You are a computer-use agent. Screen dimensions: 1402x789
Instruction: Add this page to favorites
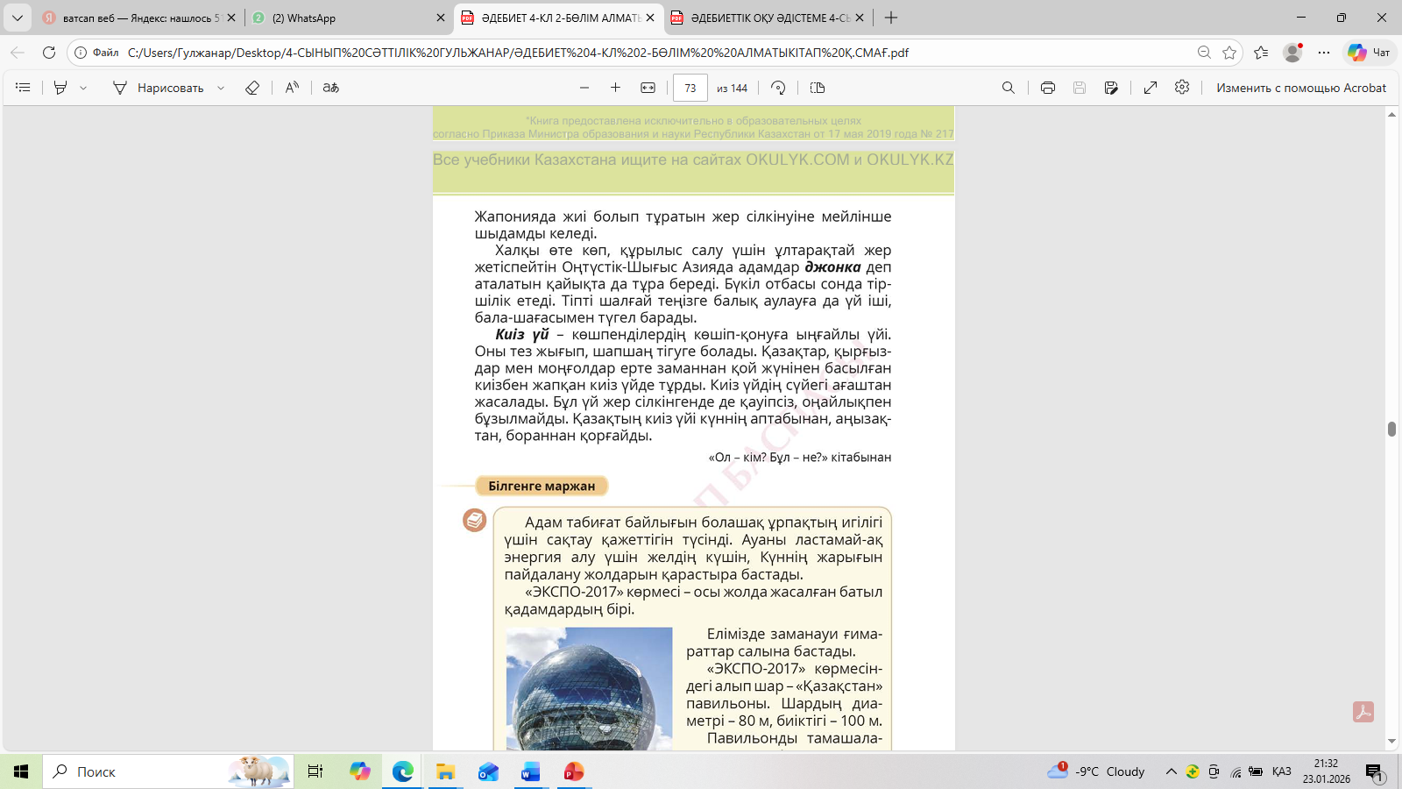[1229, 53]
